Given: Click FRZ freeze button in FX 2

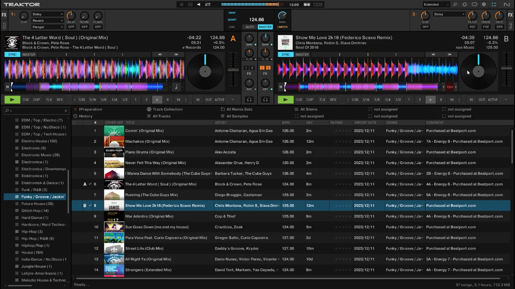Looking at the screenshot, I should coord(486,27).
